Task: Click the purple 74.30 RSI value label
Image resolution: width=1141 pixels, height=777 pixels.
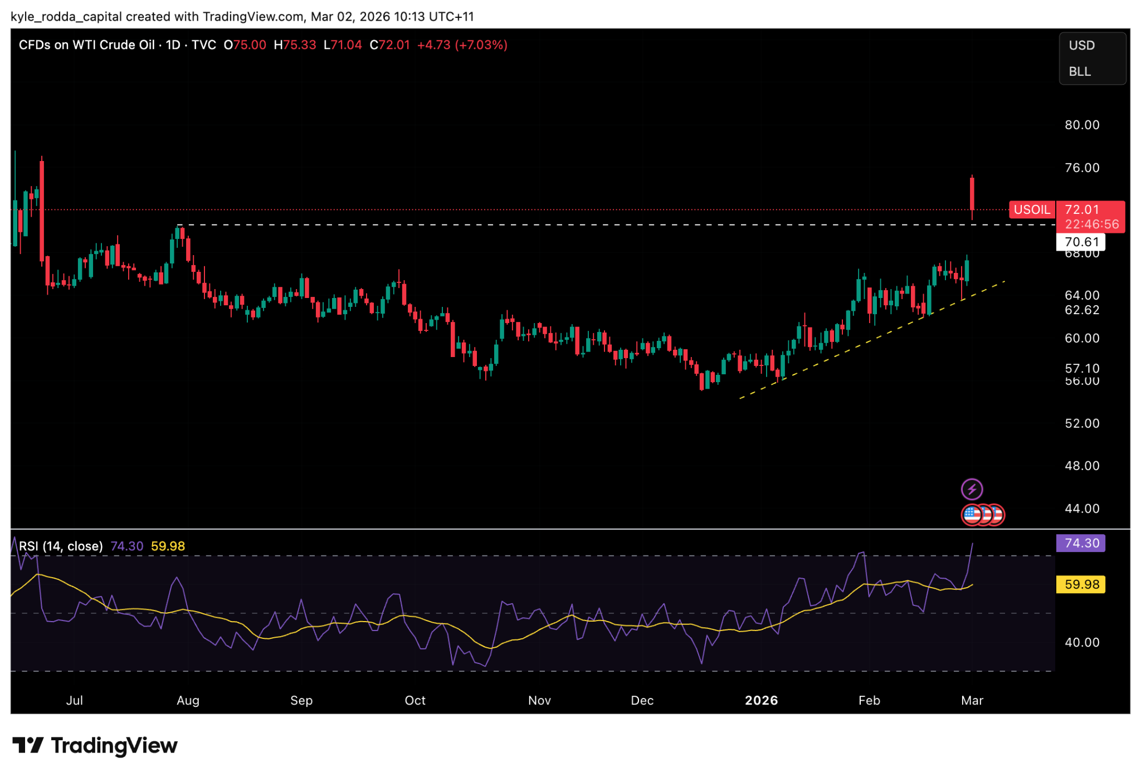Action: (1081, 543)
